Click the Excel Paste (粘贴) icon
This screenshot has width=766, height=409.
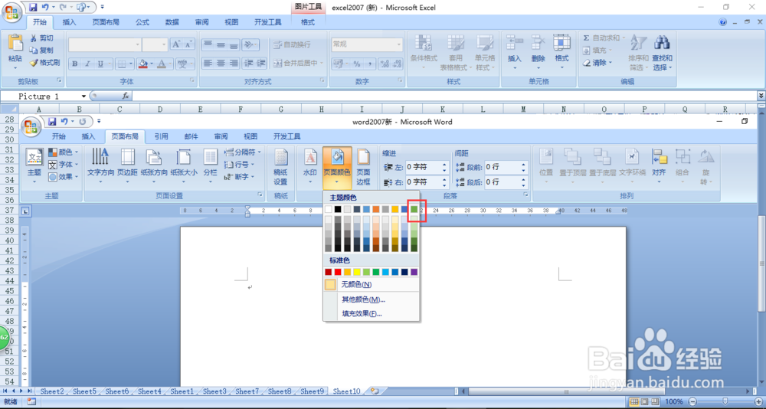[15, 44]
